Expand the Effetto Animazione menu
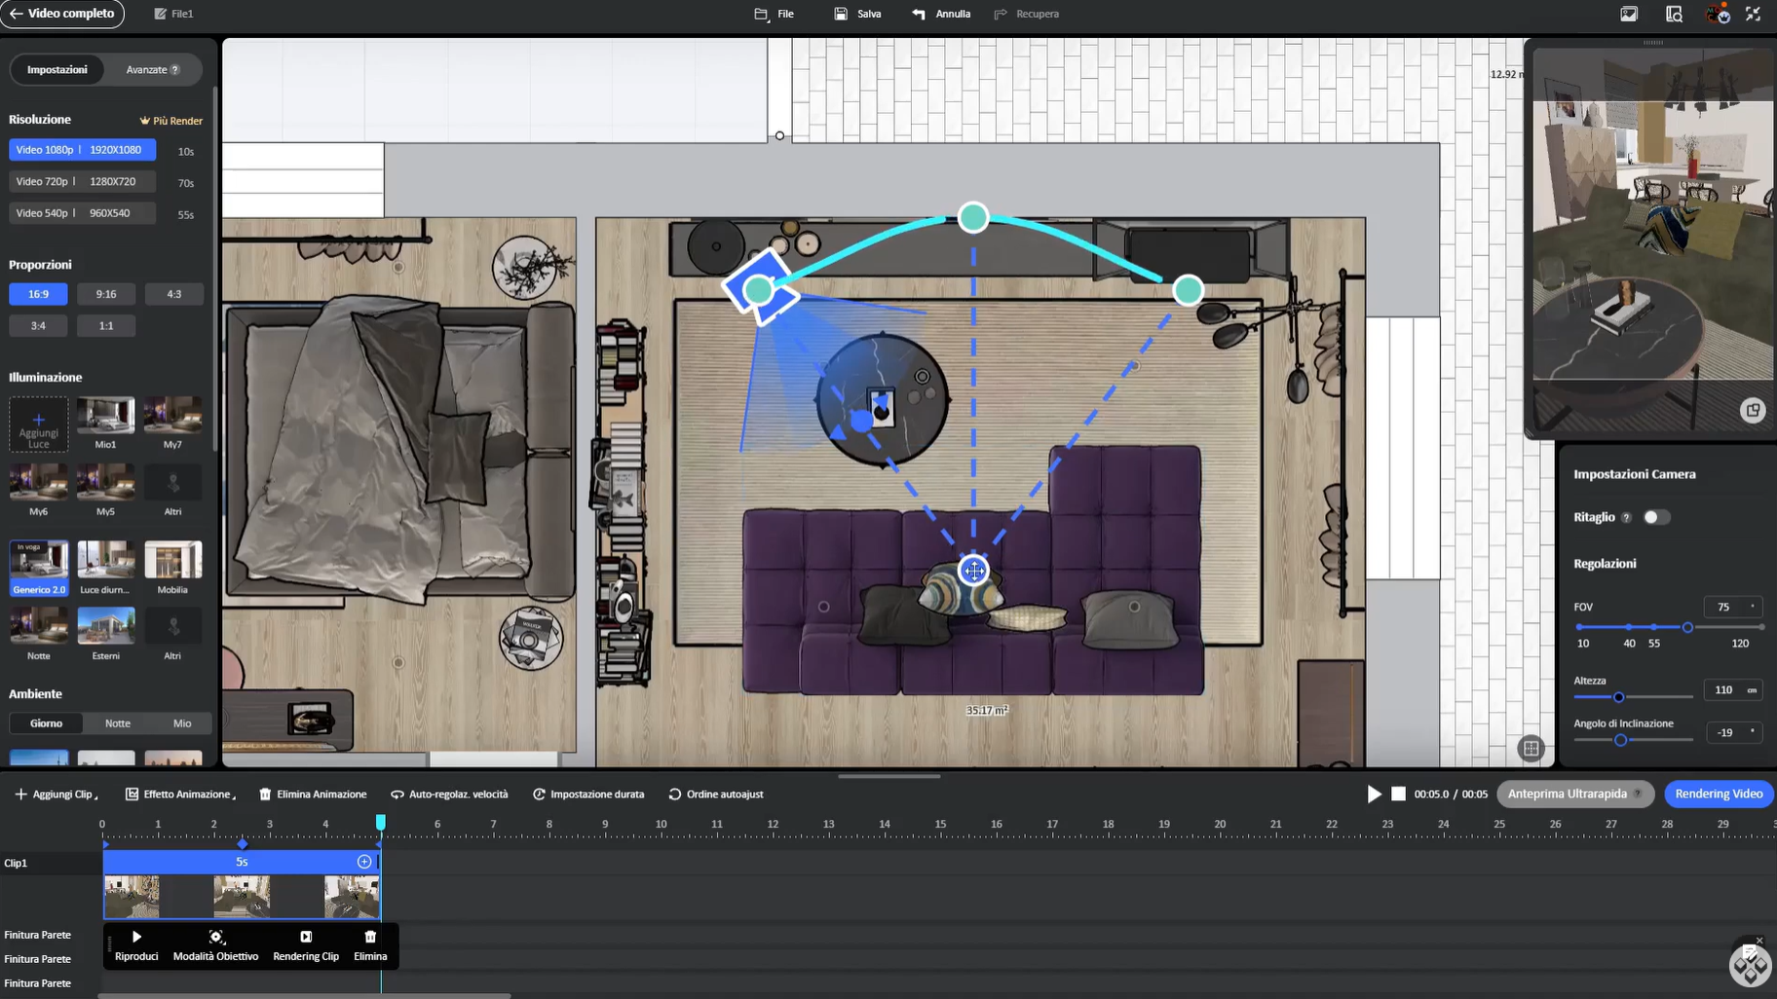 [180, 795]
